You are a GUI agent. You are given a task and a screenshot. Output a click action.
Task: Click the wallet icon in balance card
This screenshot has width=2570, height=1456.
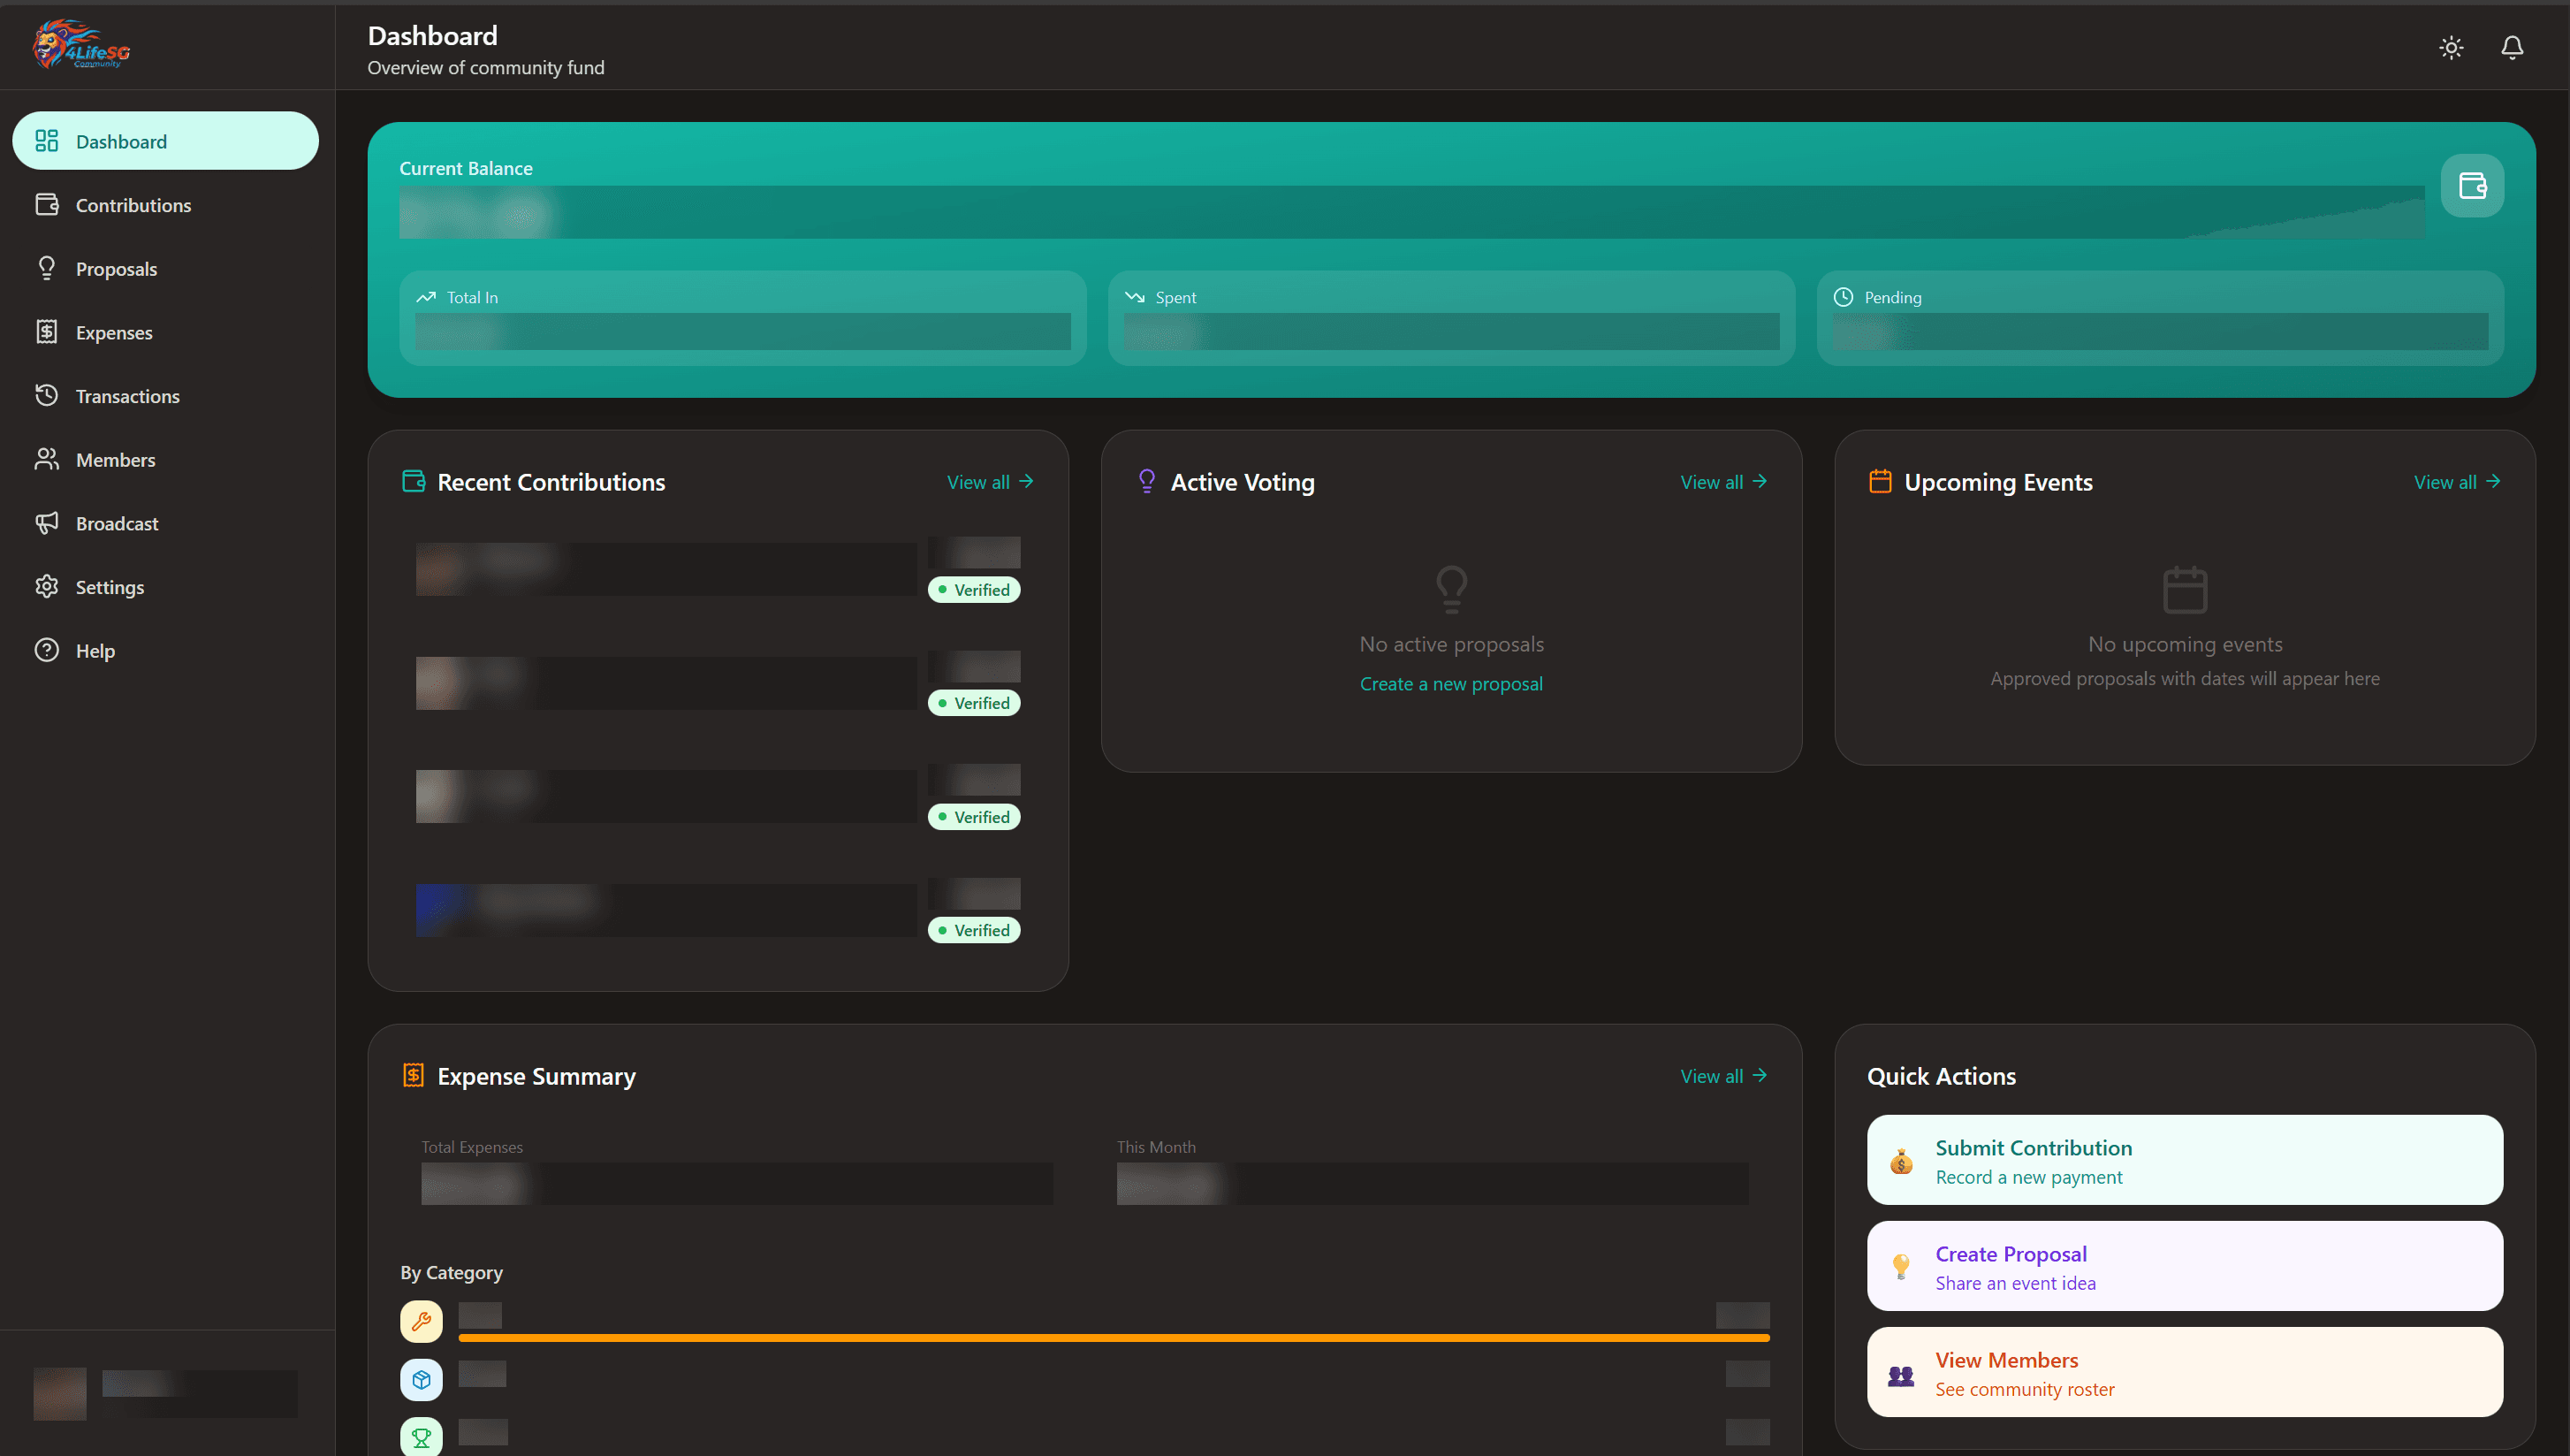2471,185
